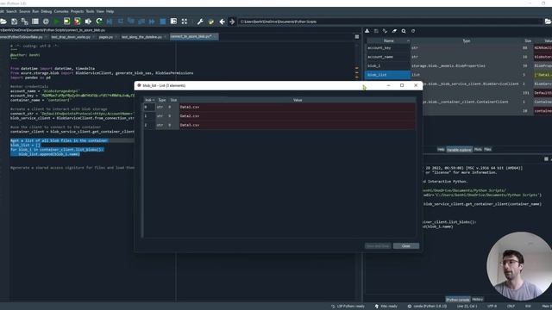
Task: Sort variables by the Name column header
Action: tap(389, 40)
